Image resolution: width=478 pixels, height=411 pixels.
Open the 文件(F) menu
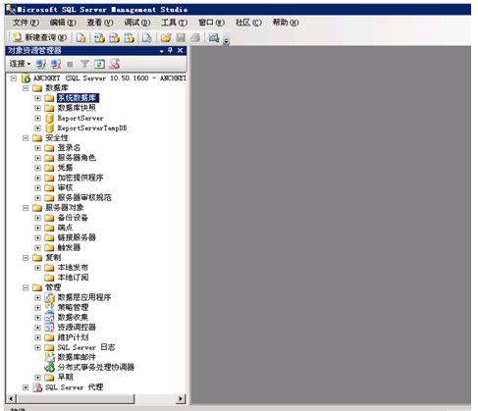point(26,23)
